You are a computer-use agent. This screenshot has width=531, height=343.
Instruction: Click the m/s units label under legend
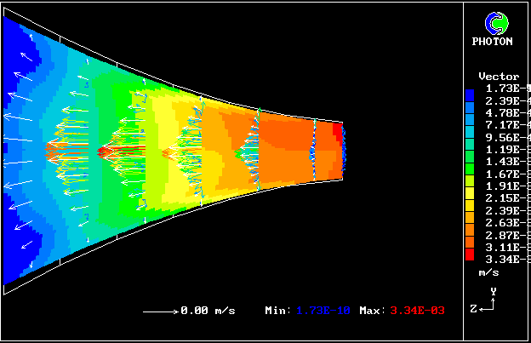pyautogui.click(x=488, y=272)
